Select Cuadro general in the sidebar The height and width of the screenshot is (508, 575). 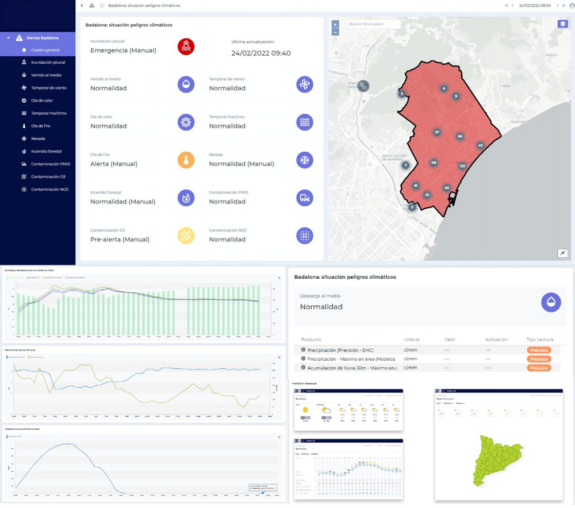45,50
